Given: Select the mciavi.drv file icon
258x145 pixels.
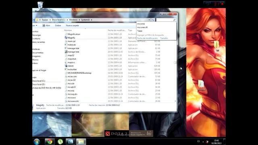Looking at the screenshot, I should (x=66, y=77).
